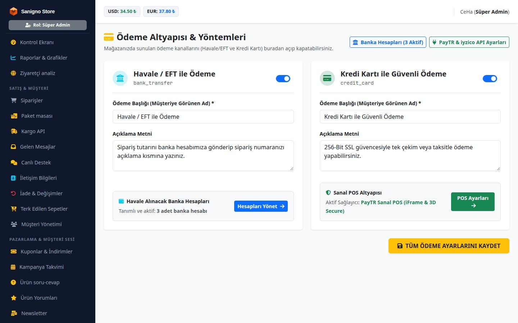Click the credit card icon beside Kredi Kartı heading
Viewport: 518px width, 323px height.
[x=327, y=78]
